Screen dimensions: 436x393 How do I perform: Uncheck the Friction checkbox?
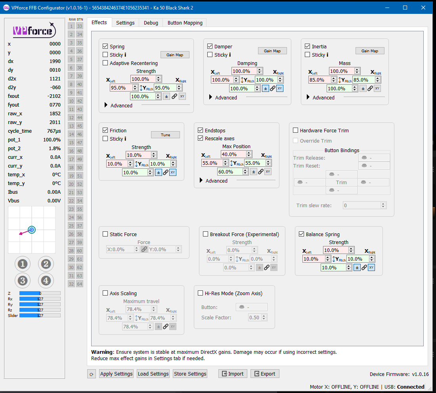(x=105, y=130)
